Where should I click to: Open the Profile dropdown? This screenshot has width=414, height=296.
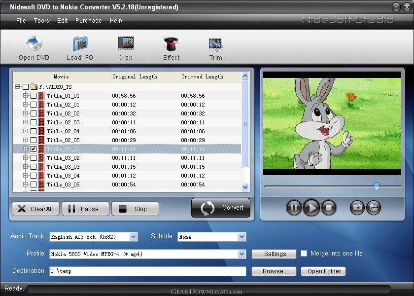point(241,254)
